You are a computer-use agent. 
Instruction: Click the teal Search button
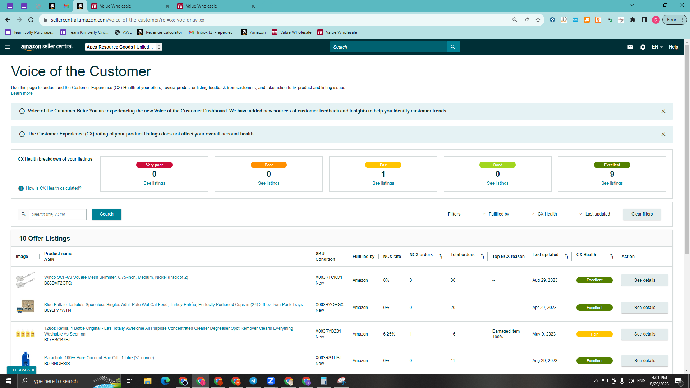click(x=106, y=214)
